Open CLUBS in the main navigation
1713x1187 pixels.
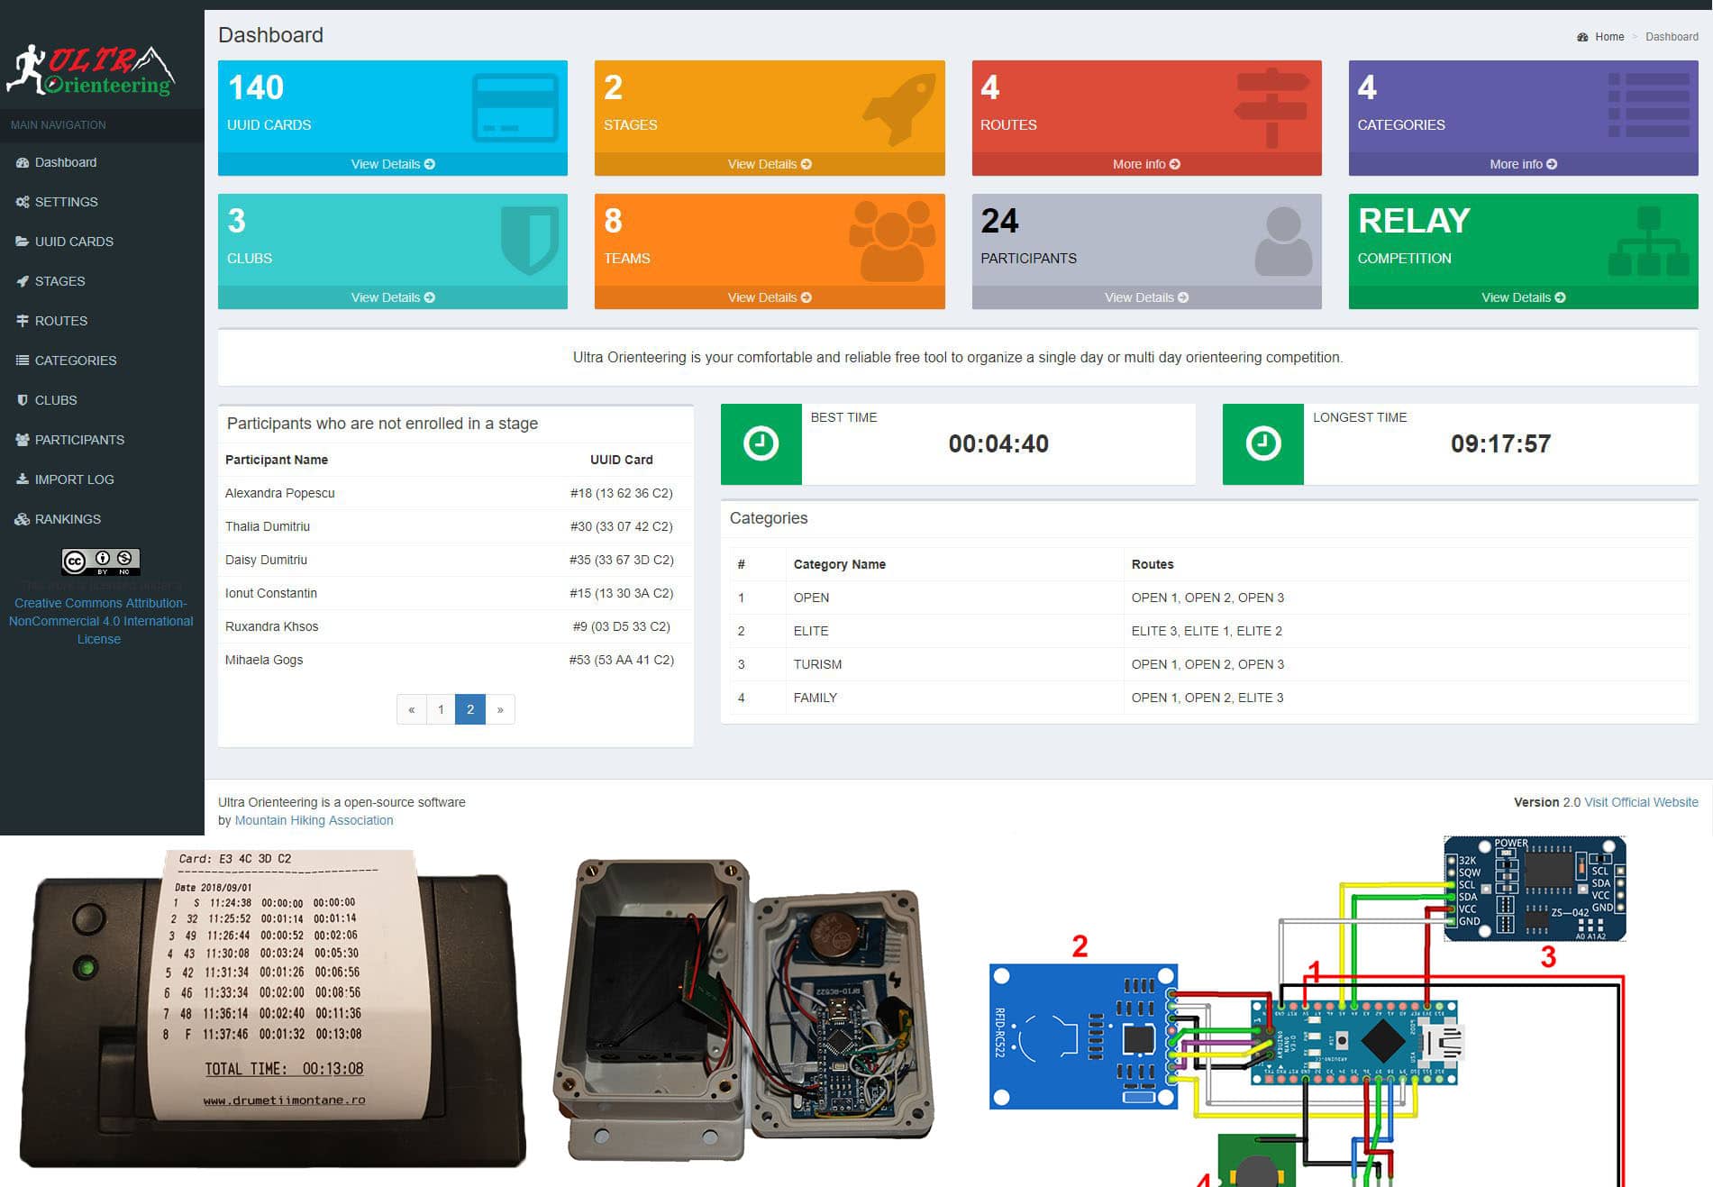click(x=102, y=400)
